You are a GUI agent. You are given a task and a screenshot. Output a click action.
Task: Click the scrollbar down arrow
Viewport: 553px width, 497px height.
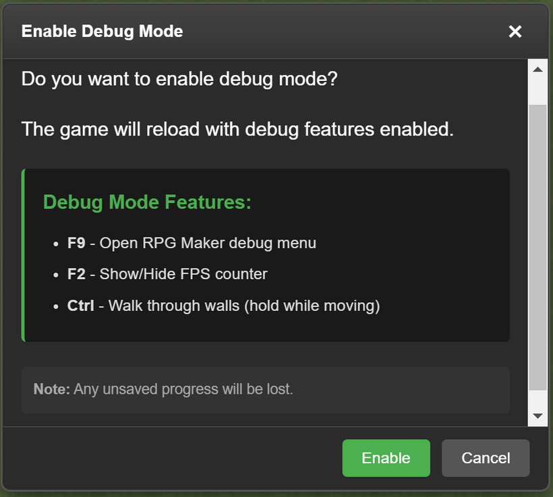coord(537,416)
